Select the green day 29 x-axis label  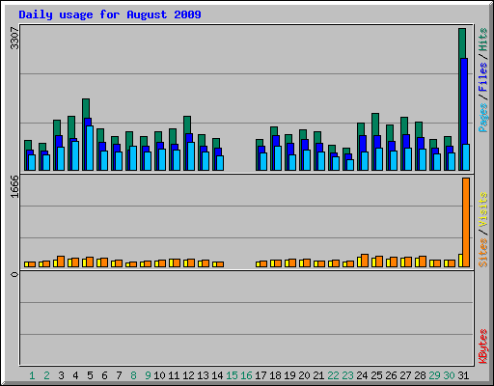[434, 375]
